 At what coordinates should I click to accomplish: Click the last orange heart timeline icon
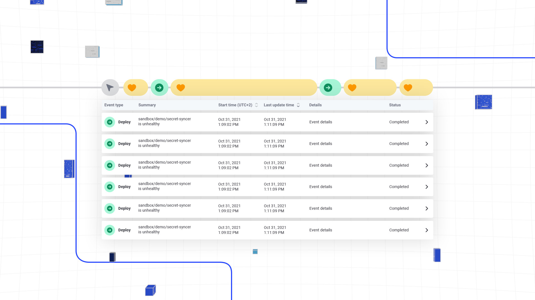(408, 88)
